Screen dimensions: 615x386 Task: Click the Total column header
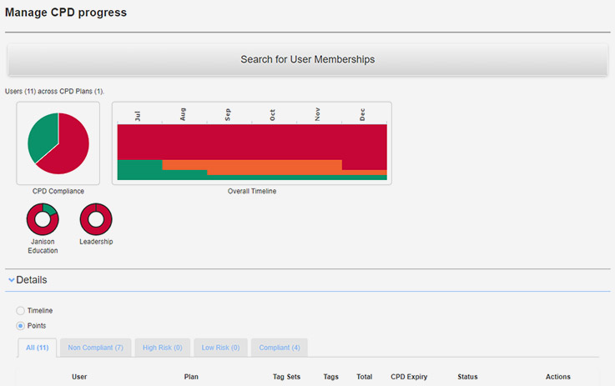point(364,377)
